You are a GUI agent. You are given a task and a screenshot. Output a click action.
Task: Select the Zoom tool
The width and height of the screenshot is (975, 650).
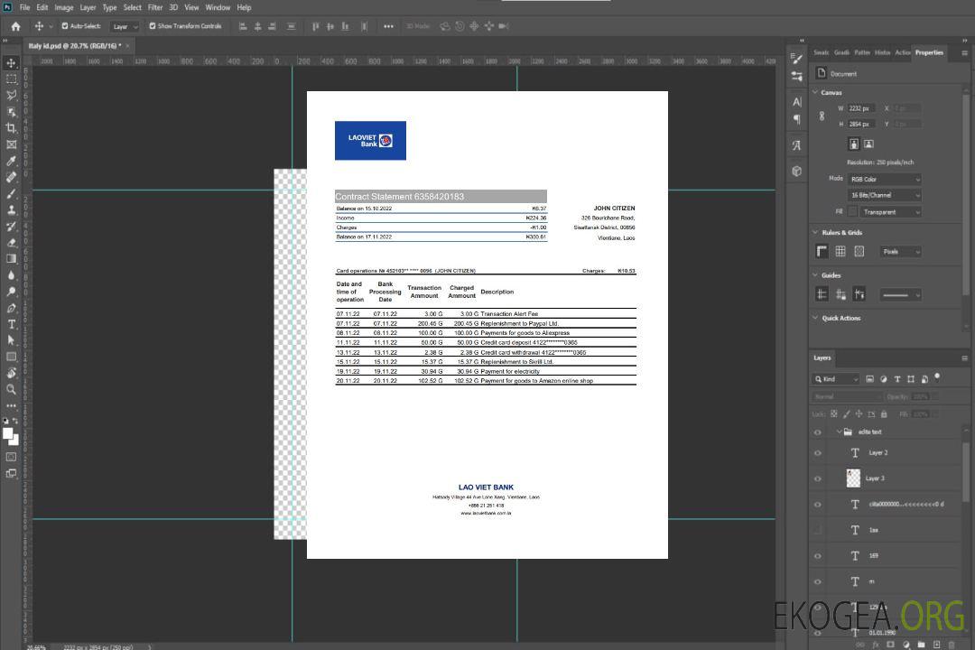(x=12, y=389)
